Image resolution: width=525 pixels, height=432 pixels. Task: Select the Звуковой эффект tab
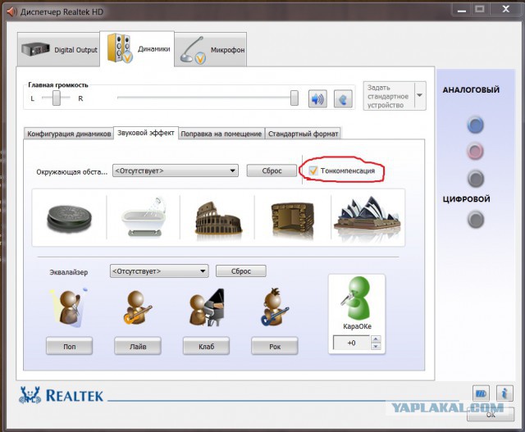point(146,133)
